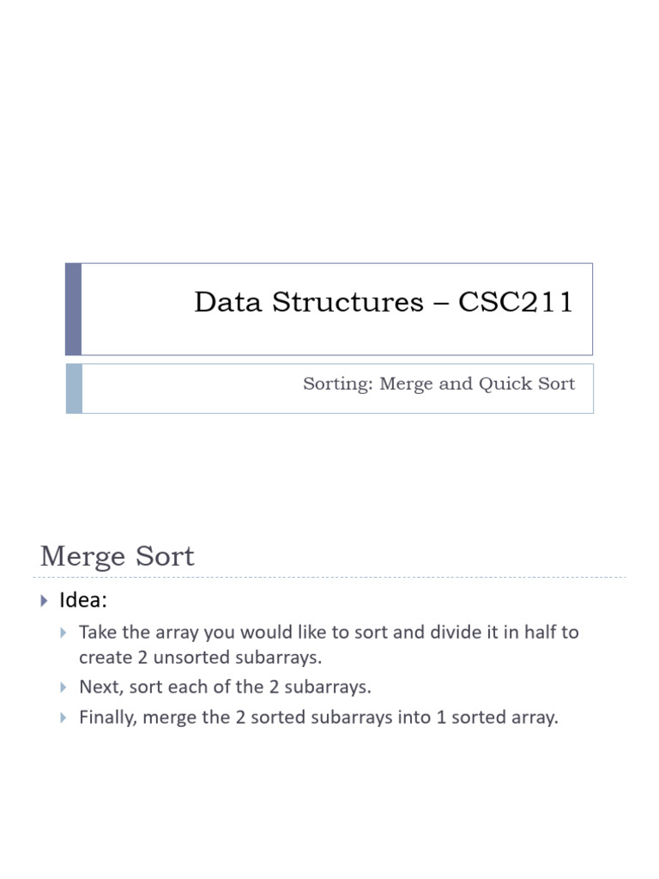
Task: Click the word 'Structures' in the title
Action: click(348, 301)
